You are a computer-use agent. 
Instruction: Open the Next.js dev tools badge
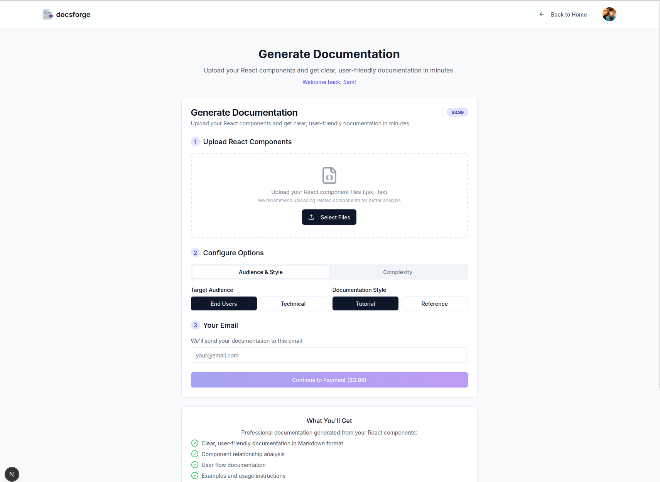coord(12,474)
